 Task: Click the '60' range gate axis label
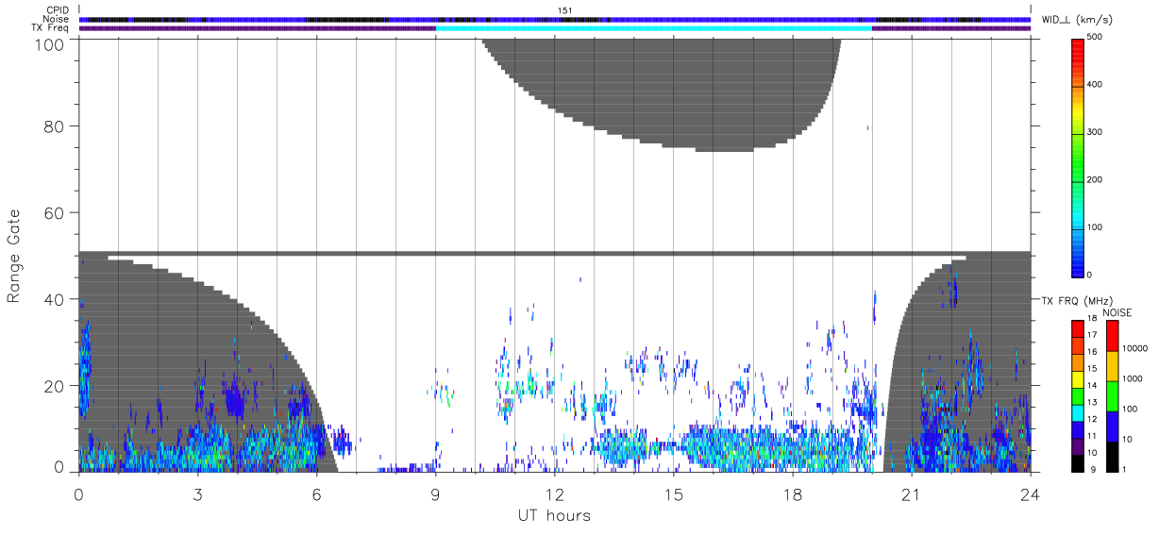click(53, 213)
